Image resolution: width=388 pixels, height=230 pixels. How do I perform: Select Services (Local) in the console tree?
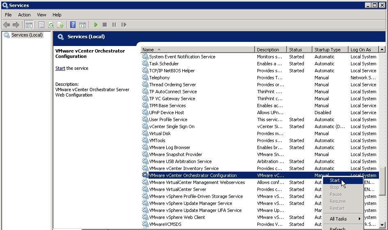[x=27, y=35]
